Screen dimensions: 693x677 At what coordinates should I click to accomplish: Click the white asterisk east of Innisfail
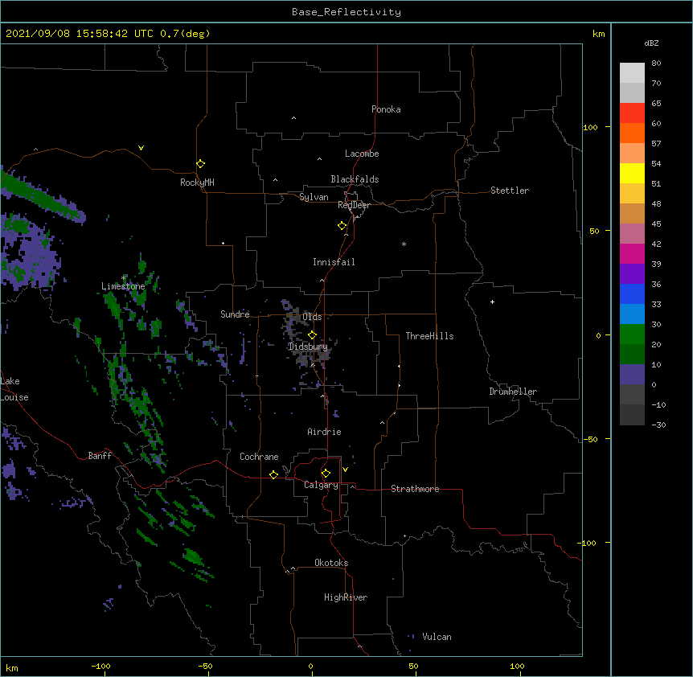pos(404,244)
